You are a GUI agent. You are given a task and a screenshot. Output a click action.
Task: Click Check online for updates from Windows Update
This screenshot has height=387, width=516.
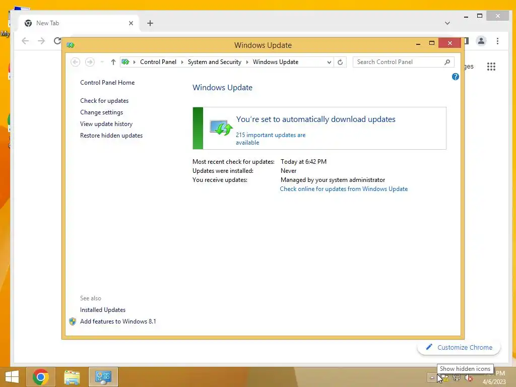point(344,189)
